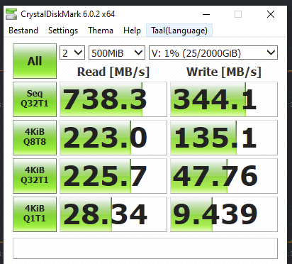This screenshot has width=292, height=264.
Task: Run all benchmarks with the All button
Action: [35, 61]
